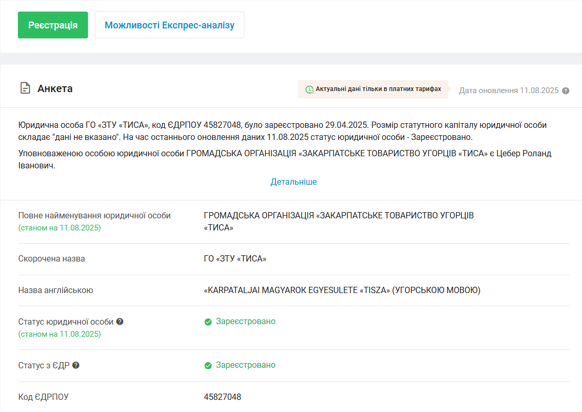Image resolution: width=582 pixels, height=412 pixels.
Task: Click help icon beside Статус юридичної особи
Action: pyautogui.click(x=120, y=321)
